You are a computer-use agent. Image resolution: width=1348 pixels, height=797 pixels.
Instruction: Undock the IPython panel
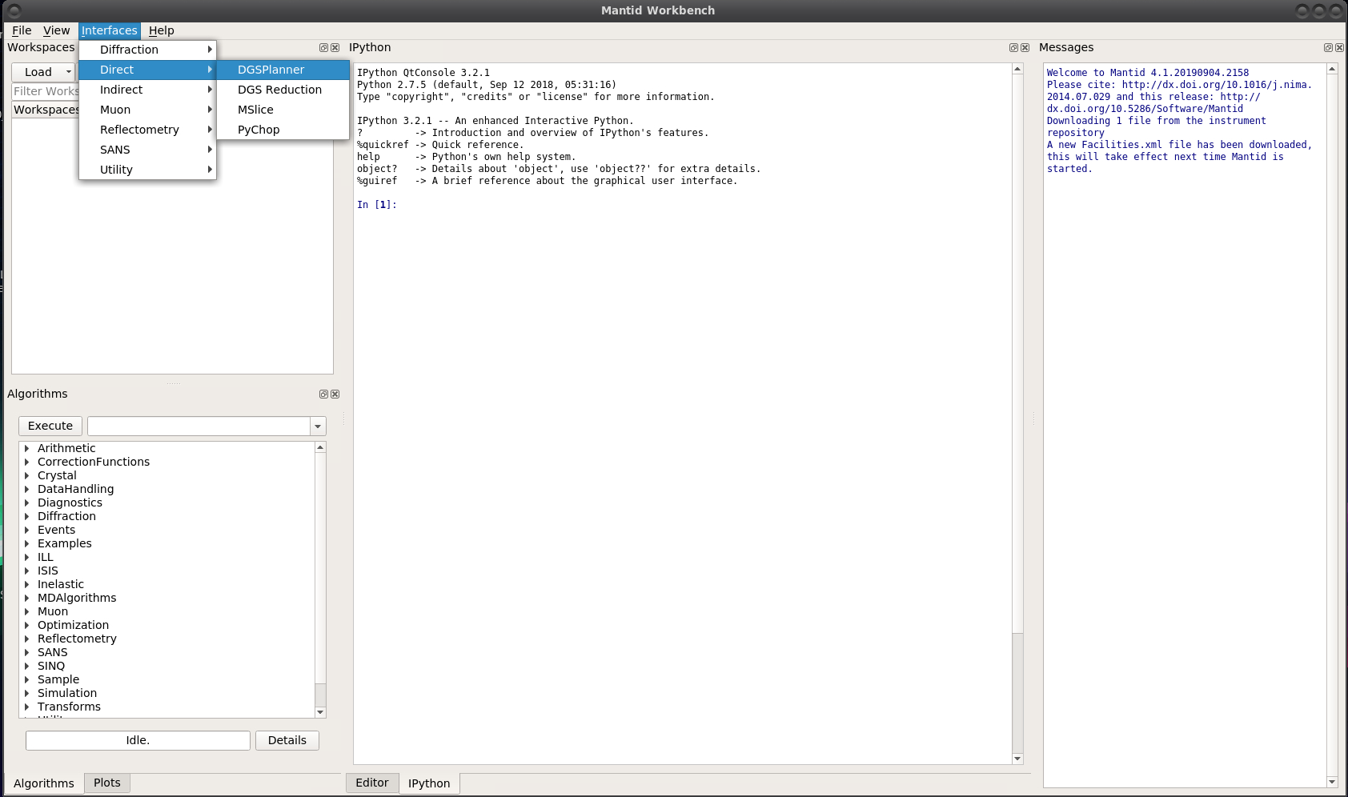1013,48
